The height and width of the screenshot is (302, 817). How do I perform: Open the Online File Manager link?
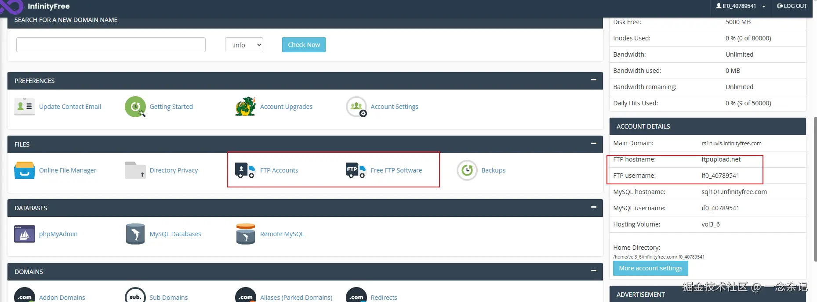click(68, 170)
